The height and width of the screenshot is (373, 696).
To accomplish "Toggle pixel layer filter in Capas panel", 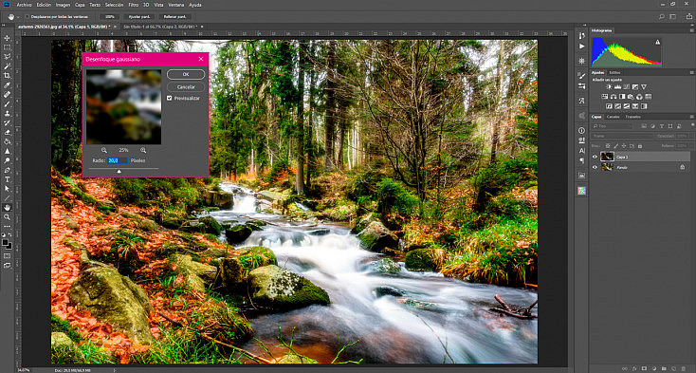I will point(644,126).
